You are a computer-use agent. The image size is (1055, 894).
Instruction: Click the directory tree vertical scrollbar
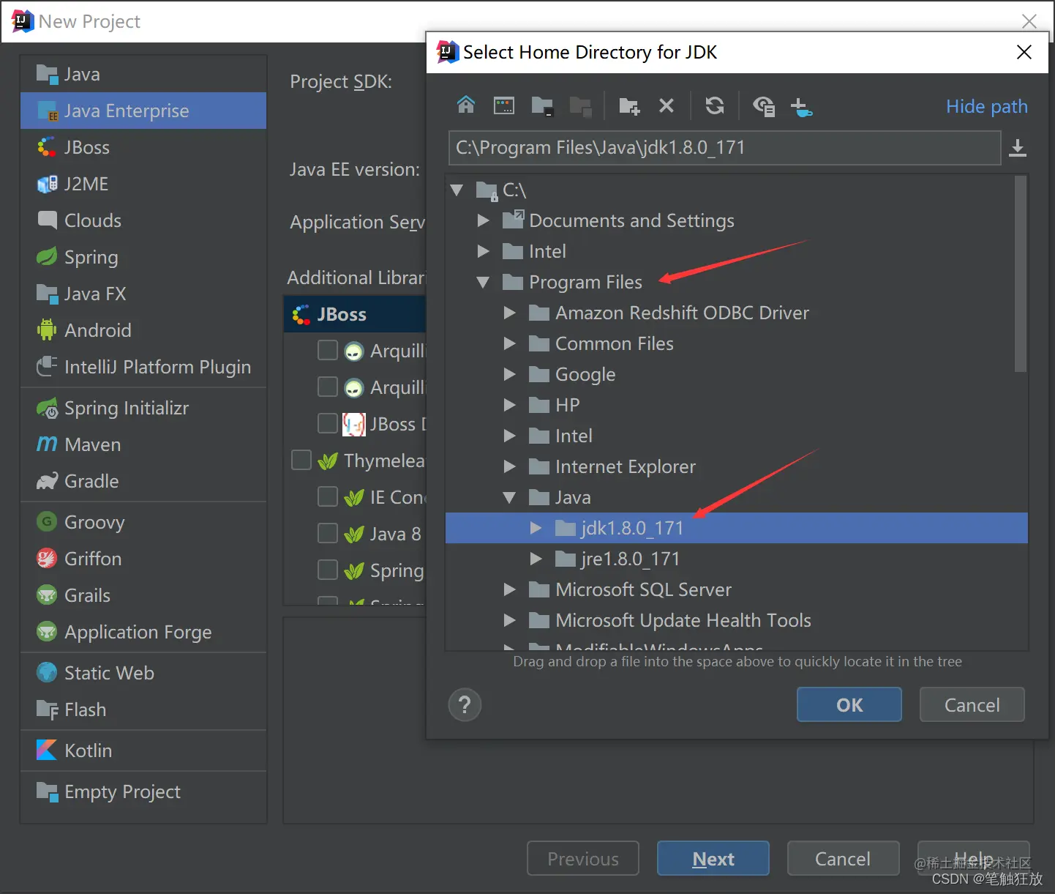(1021, 275)
